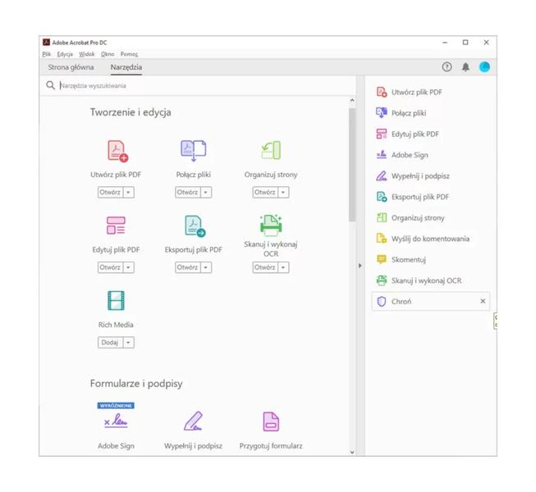
Task: Open the Edycja menu
Action: pos(65,54)
